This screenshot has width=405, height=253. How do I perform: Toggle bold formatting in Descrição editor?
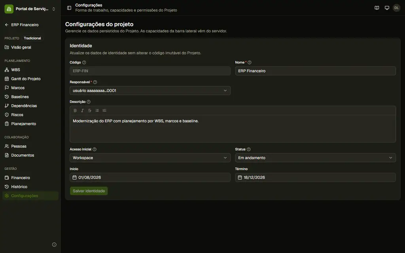(75, 111)
